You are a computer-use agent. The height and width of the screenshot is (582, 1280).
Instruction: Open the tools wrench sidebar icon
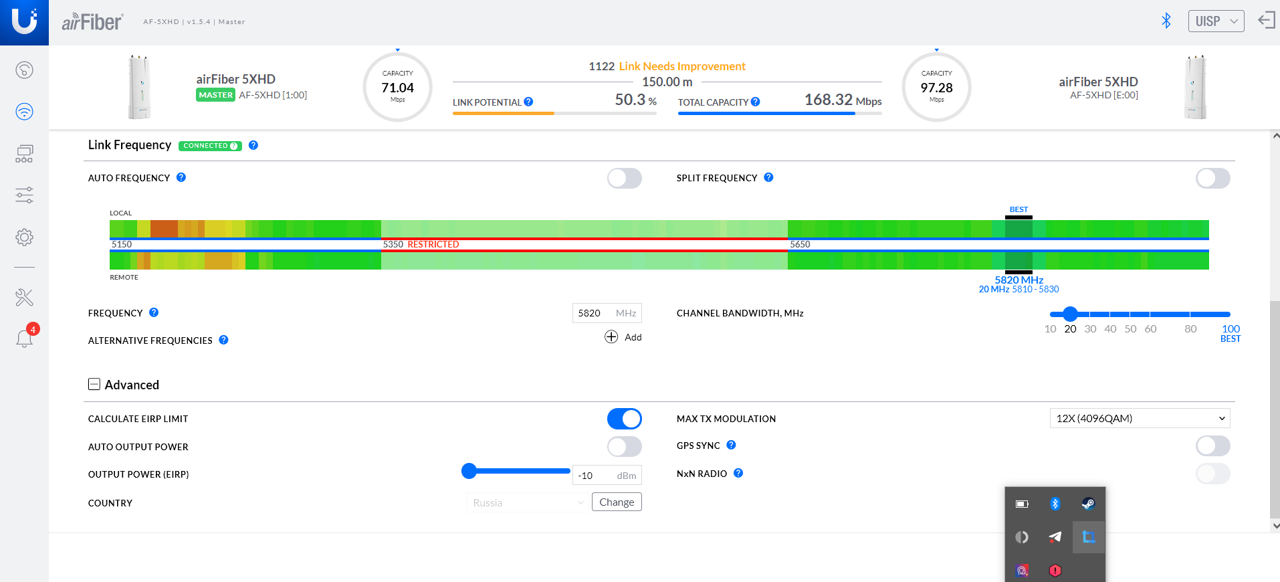point(24,298)
